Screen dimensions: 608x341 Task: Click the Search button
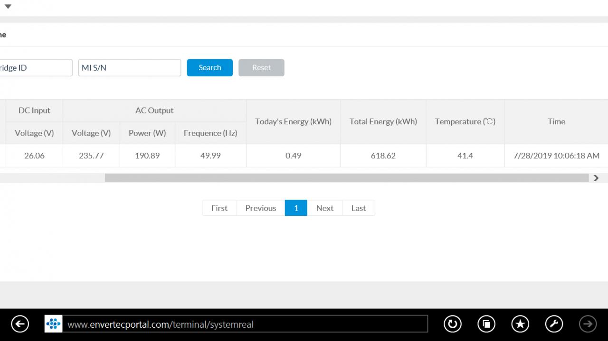point(210,68)
